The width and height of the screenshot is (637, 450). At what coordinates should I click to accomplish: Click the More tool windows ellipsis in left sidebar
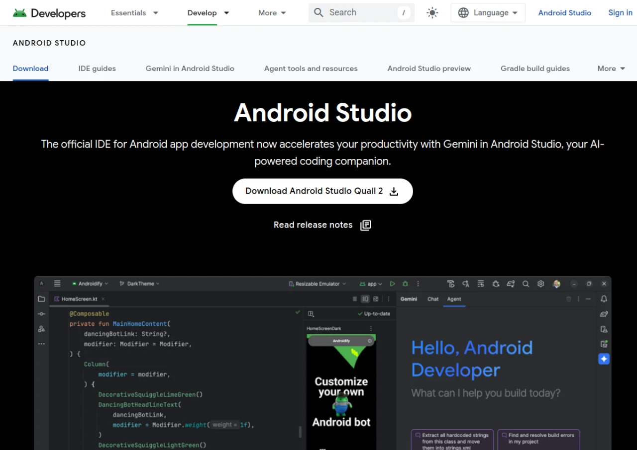41,344
